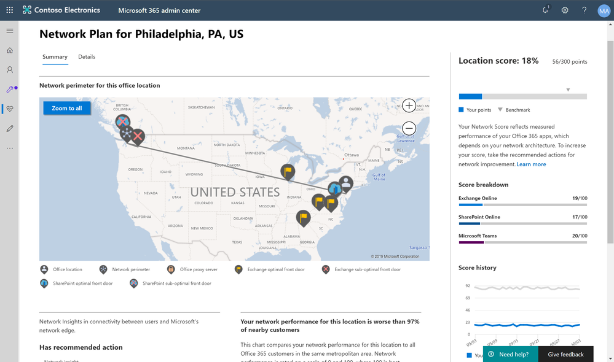Click SharePoint optimal front door legend icon
The height and width of the screenshot is (362, 614).
[44, 283]
